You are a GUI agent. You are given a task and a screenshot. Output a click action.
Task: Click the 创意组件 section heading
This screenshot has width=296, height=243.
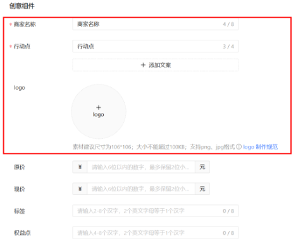pyautogui.click(x=22, y=6)
